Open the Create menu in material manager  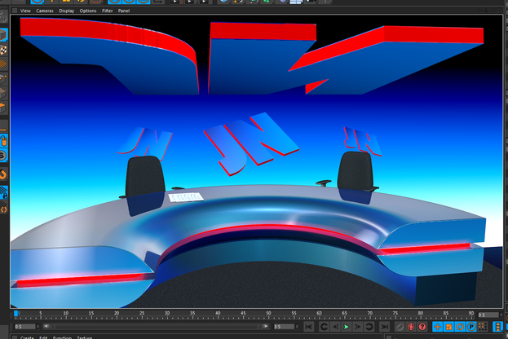click(x=27, y=337)
